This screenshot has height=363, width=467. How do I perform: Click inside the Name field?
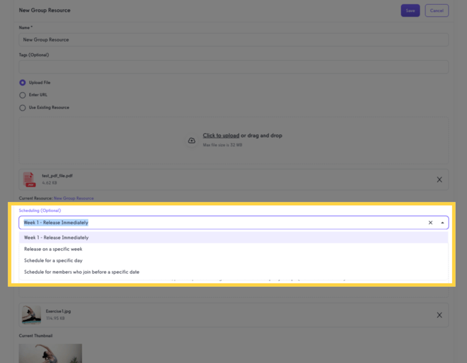coord(234,40)
